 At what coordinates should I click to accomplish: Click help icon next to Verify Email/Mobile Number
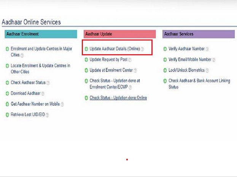tap(214, 60)
